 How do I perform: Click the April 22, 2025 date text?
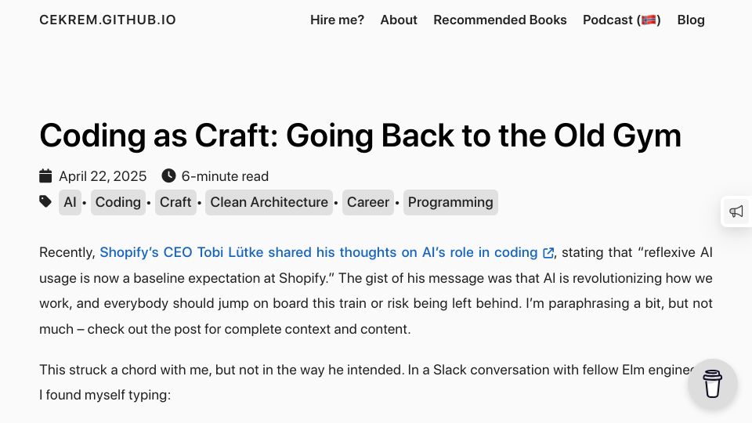coord(103,176)
